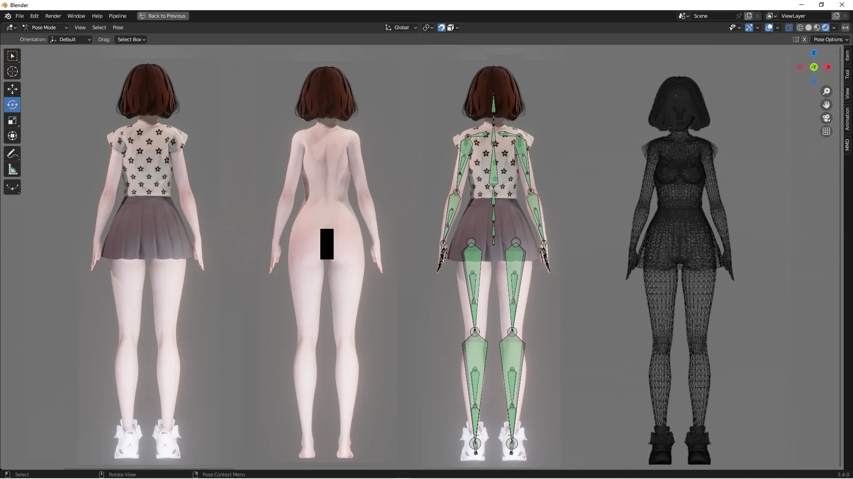The image size is (853, 479).
Task: Open the overlays options dropdown arrow
Action: click(777, 27)
